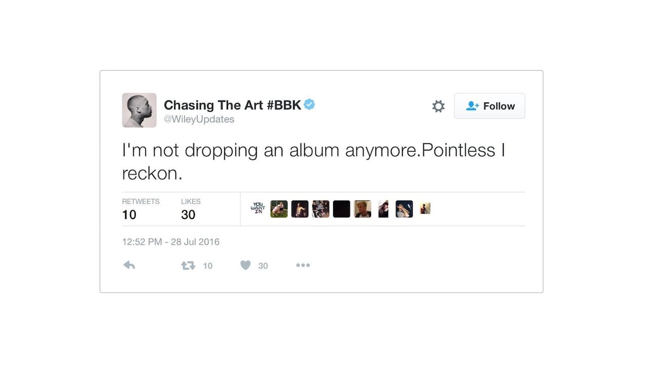The height and width of the screenshot is (365, 648).
Task: Open the 12:52 PM - 28 Jul 2016 timestamp
Action: tap(171, 242)
